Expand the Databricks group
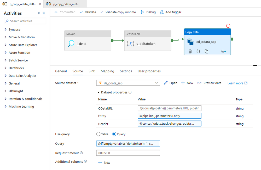The width and height of the screenshot is (261, 170). [x=5, y=68]
